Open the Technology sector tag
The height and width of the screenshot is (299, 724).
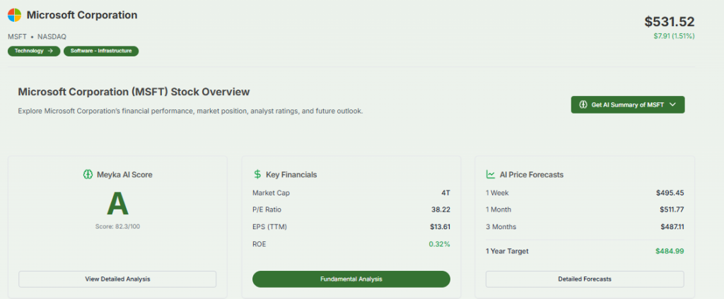34,51
